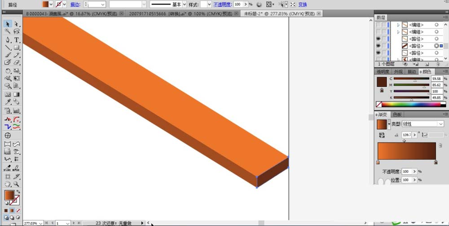This screenshot has width=449, height=226.
Task: Toggle lock box of the first 路径 layer
Action: 384,39
